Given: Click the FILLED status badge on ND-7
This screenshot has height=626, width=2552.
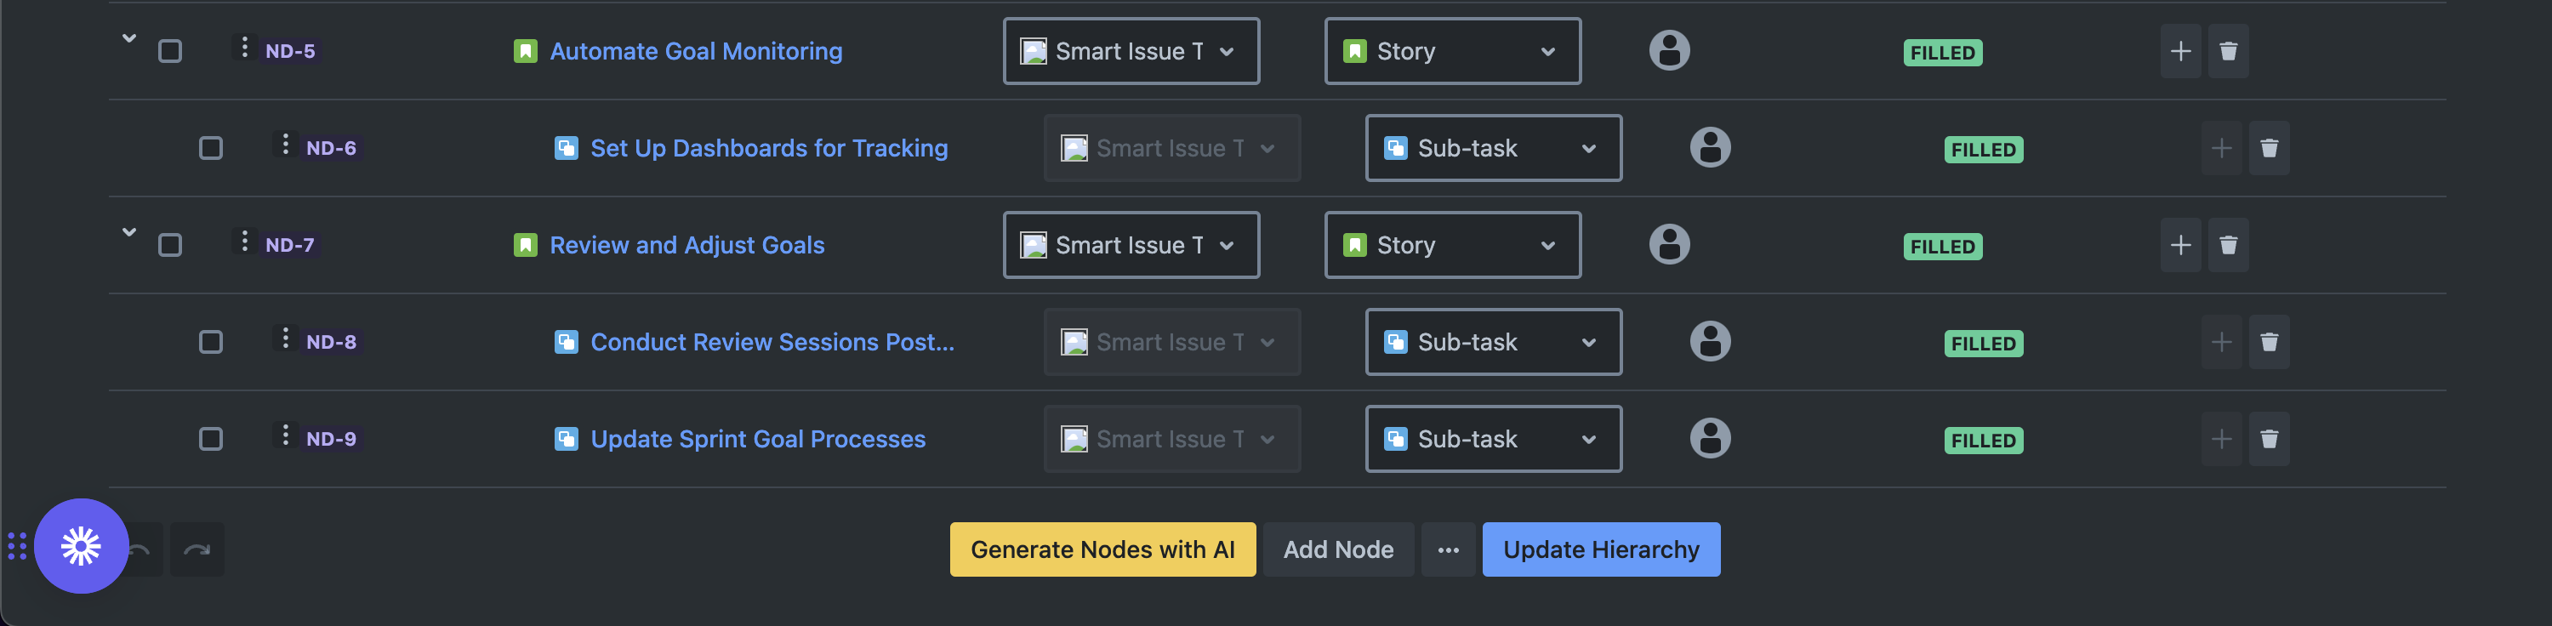Looking at the screenshot, I should tap(1942, 247).
